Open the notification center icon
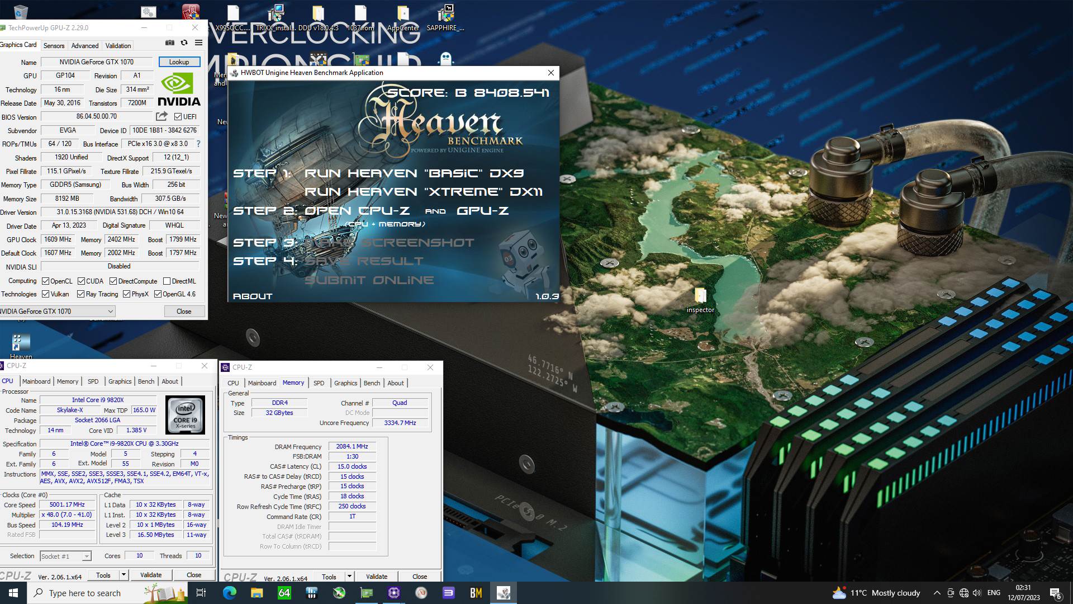 point(1056,593)
